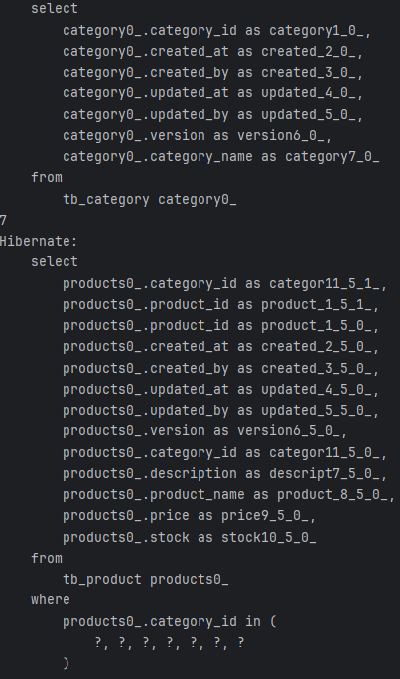Image resolution: width=400 pixels, height=679 pixels.
Task: Click the 'from' keyword above tb_product
Action: 47,558
